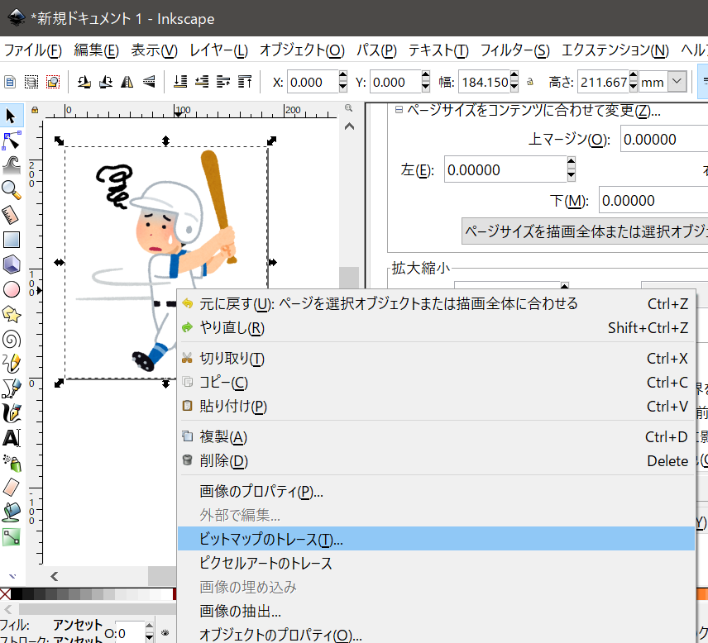The image size is (708, 643).
Task: Select the Connector tool
Action: click(11, 537)
